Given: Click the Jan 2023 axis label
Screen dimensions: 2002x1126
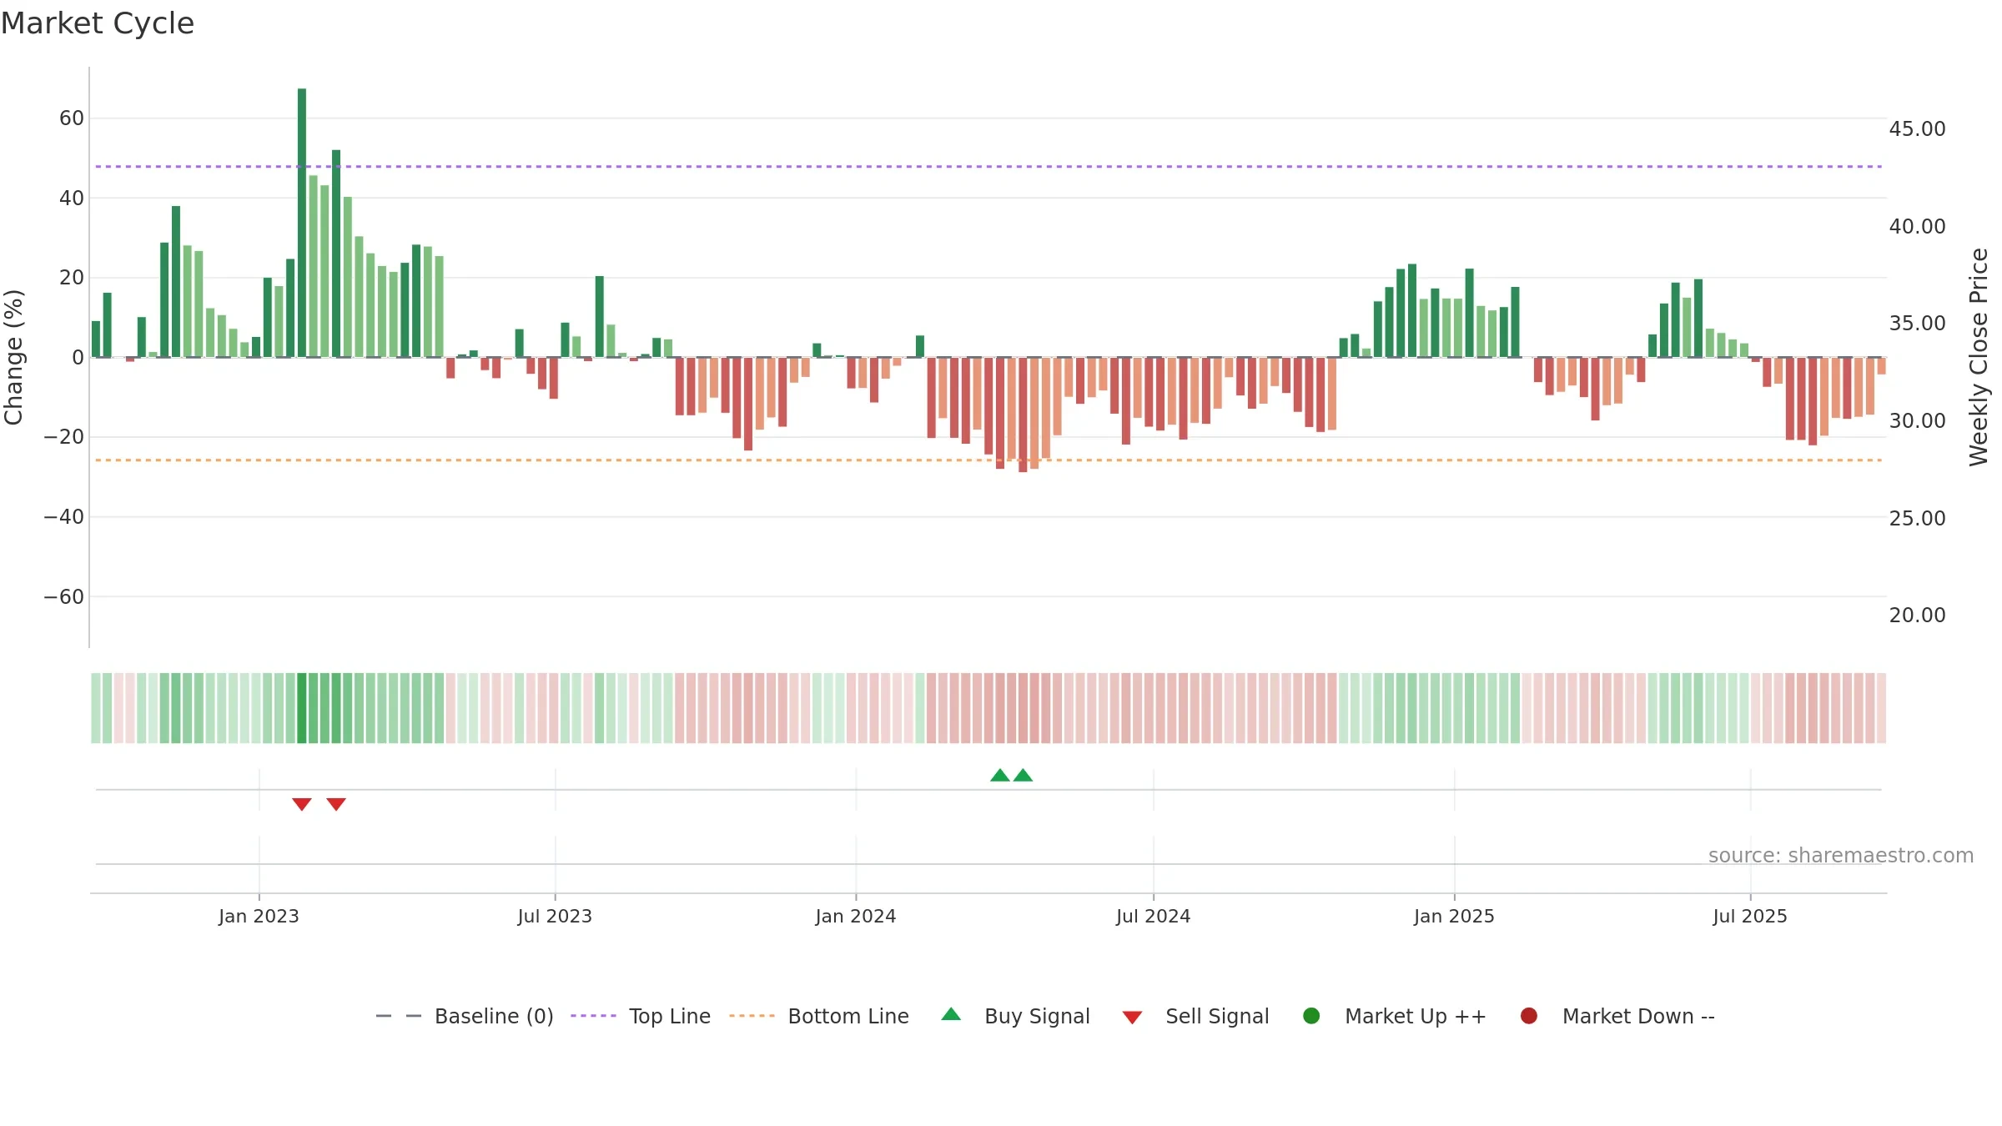Looking at the screenshot, I should point(259,916).
